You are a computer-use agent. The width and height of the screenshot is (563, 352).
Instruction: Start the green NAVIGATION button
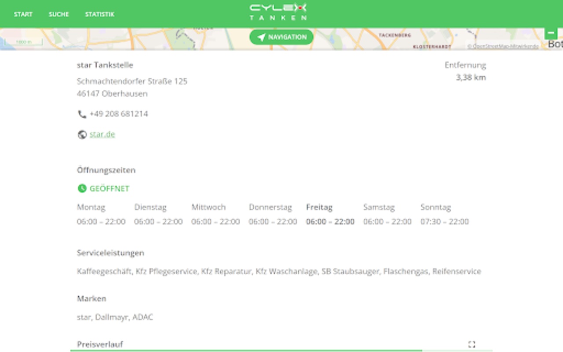coord(281,37)
